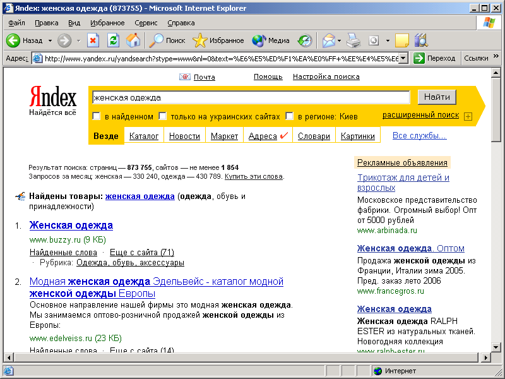The image size is (505, 379).
Task: Open the Купить эти слова link
Action: pyautogui.click(x=254, y=176)
